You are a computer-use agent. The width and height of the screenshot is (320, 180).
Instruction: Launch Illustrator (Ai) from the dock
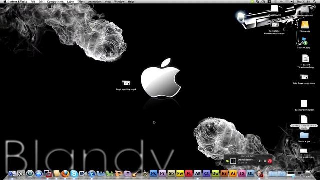[x=233, y=173]
